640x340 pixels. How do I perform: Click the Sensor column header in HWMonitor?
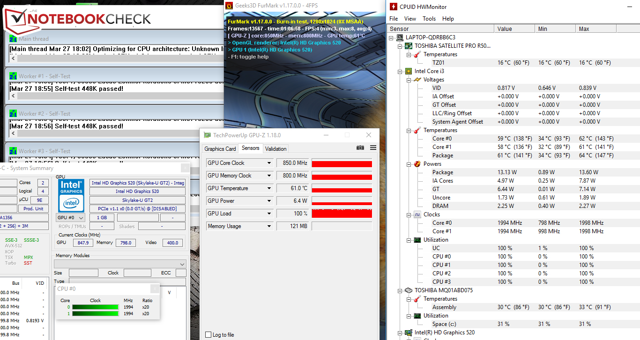point(440,29)
